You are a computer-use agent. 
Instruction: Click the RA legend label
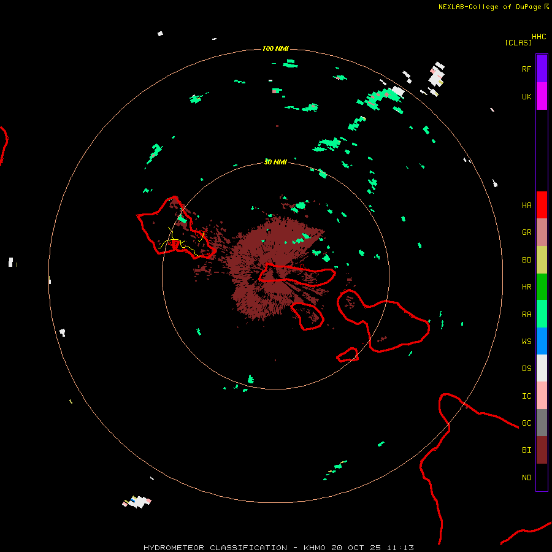pos(526,315)
